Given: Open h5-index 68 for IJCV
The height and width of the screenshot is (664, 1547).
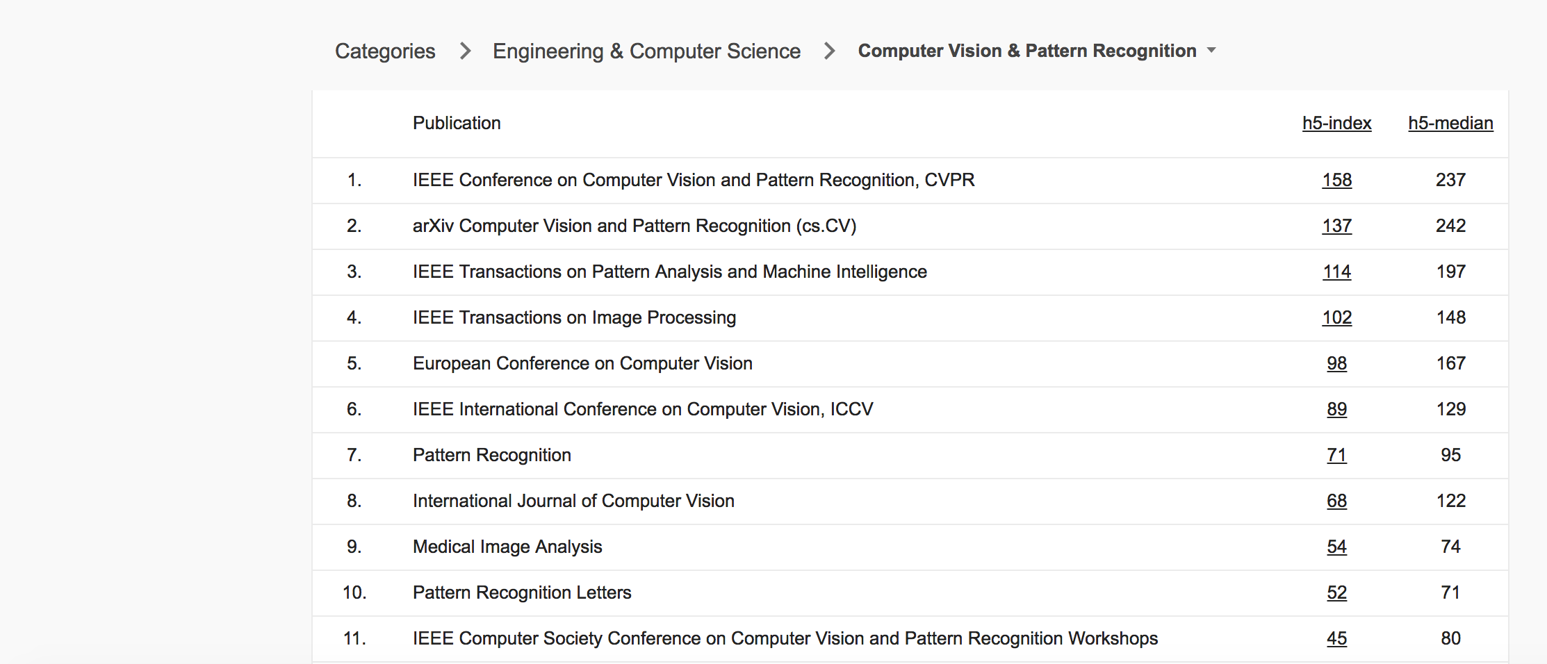Looking at the screenshot, I should (1336, 501).
